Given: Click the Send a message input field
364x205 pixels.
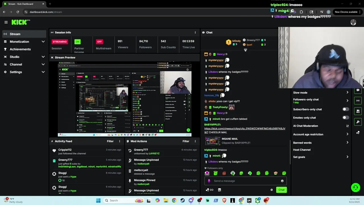Looking at the screenshot, I should click(x=245, y=181).
